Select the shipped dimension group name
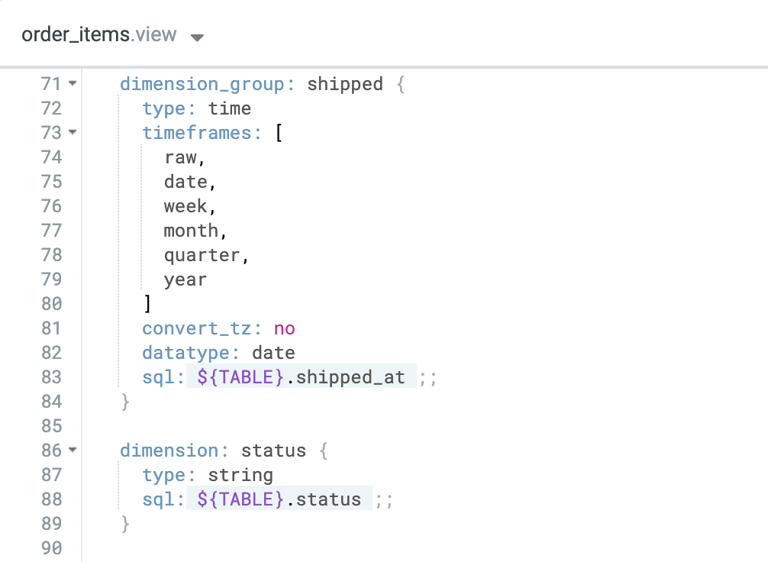 click(x=344, y=84)
